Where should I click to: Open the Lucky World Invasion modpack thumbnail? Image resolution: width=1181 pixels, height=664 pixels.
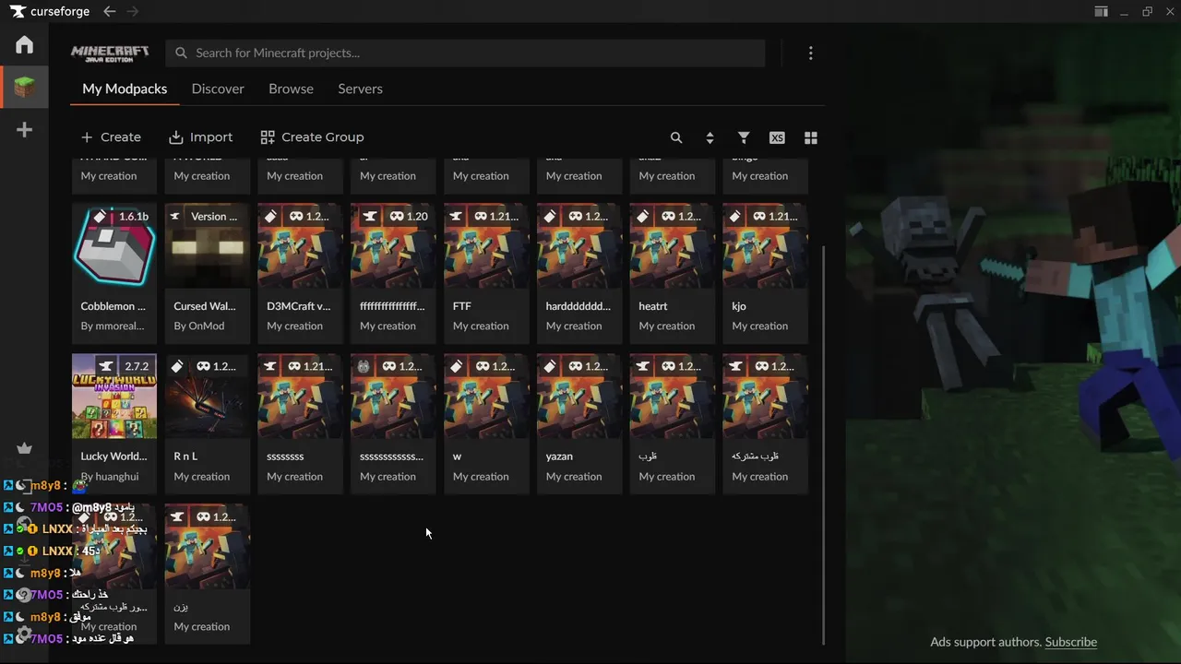point(114,396)
